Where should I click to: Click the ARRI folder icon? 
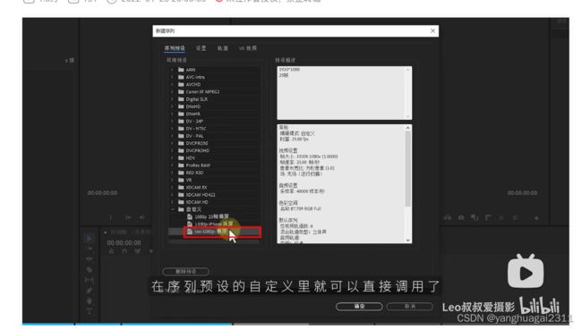181,70
